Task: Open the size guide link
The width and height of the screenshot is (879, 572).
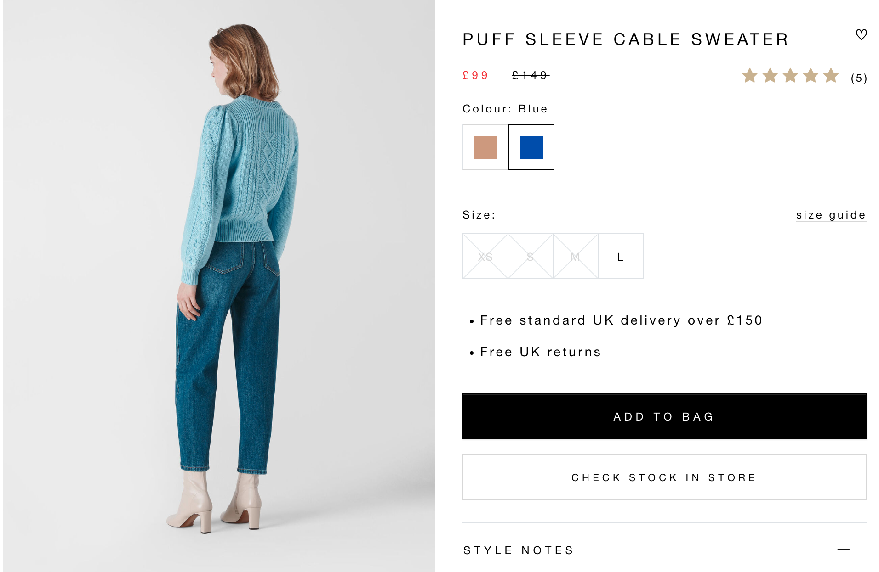Action: (x=831, y=215)
